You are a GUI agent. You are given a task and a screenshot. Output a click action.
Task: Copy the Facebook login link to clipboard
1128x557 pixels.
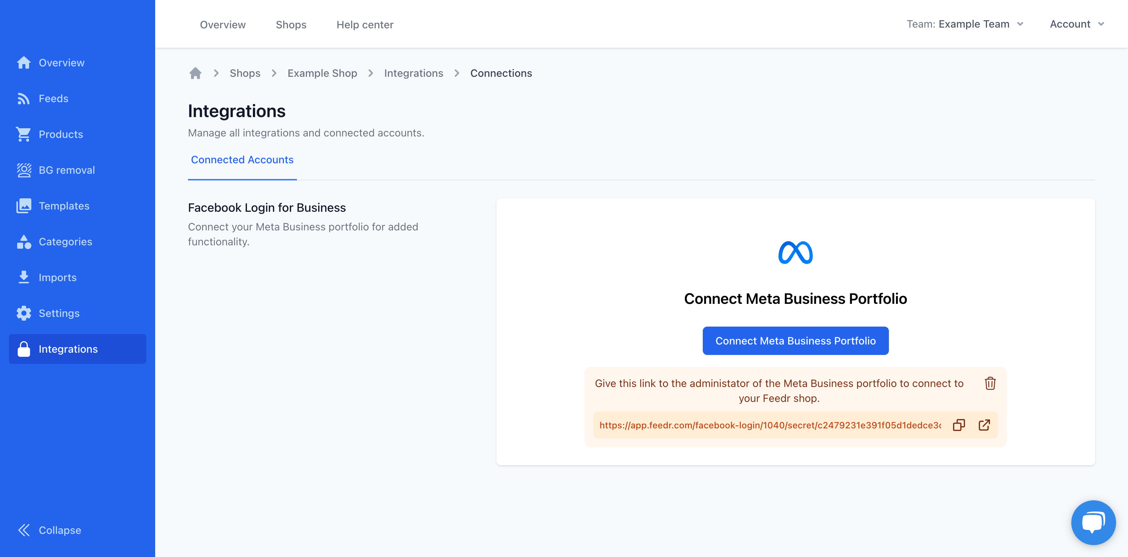959,425
